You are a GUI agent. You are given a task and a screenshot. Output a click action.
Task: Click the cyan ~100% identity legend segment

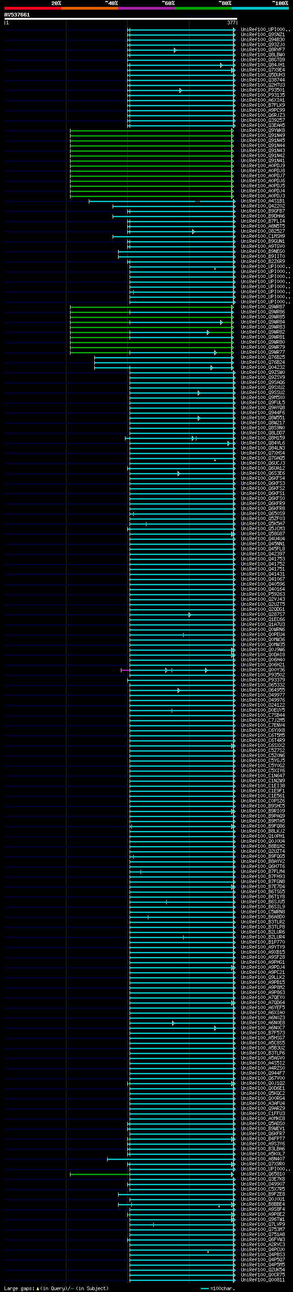260,9
